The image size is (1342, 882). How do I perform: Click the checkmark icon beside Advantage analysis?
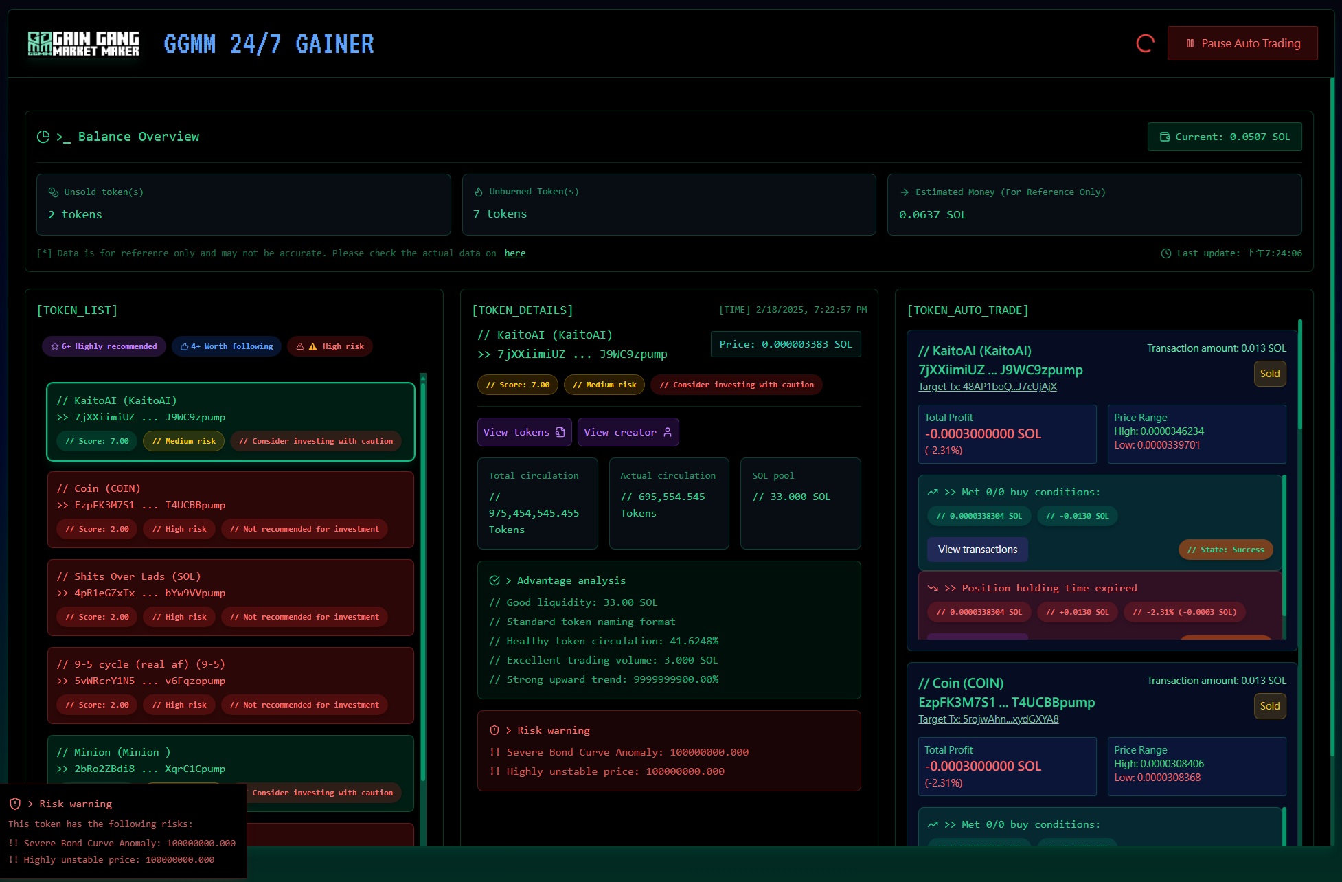[x=495, y=580]
